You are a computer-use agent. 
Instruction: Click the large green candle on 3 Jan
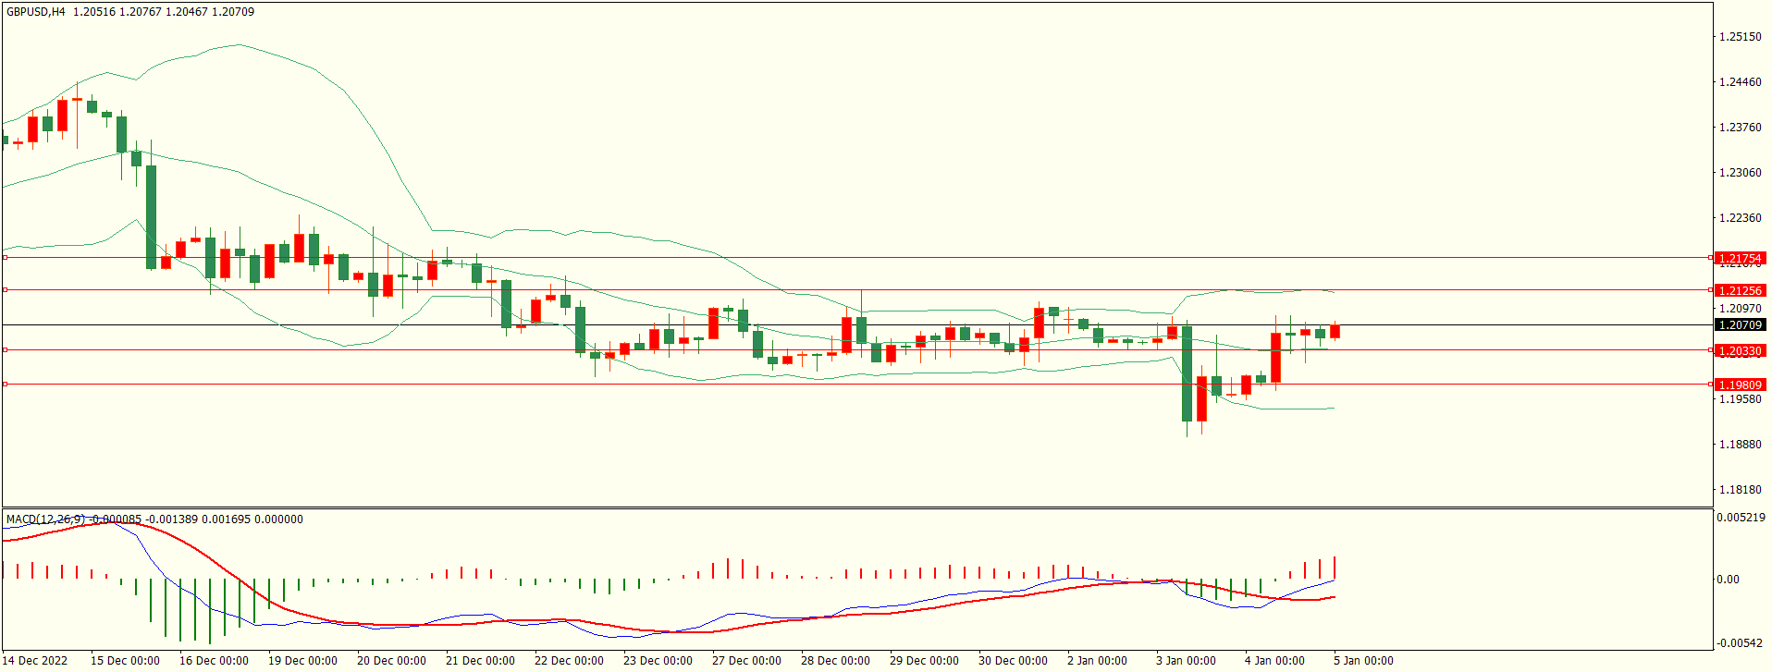tap(1187, 373)
